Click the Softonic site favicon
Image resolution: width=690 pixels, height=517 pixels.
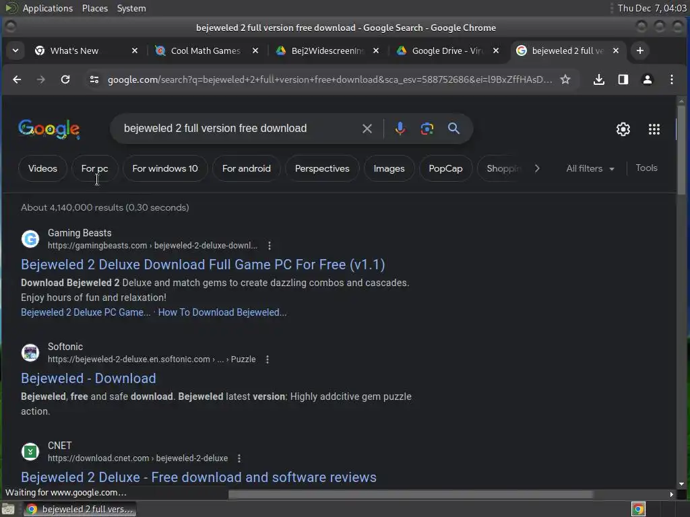point(30,353)
